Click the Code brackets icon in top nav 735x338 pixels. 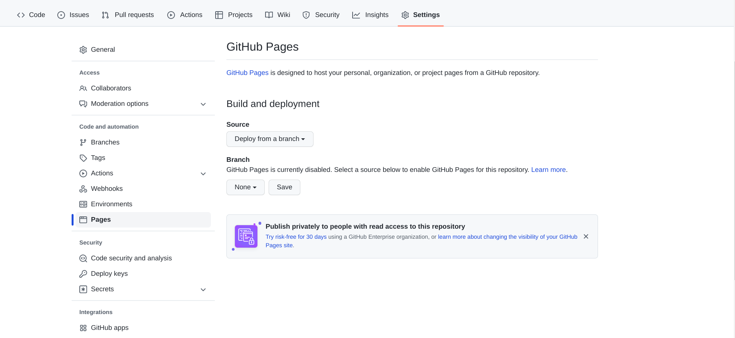coord(21,15)
